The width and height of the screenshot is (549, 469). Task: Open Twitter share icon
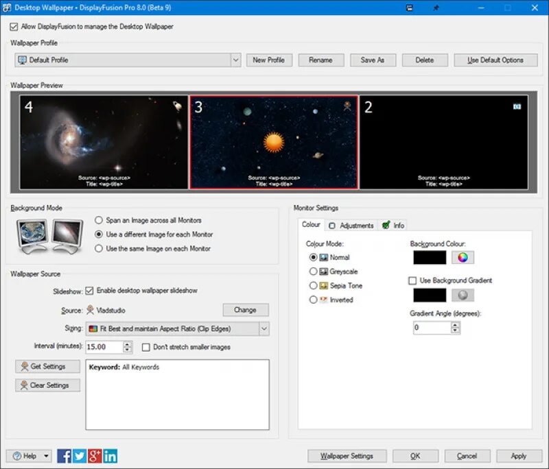tap(80, 456)
